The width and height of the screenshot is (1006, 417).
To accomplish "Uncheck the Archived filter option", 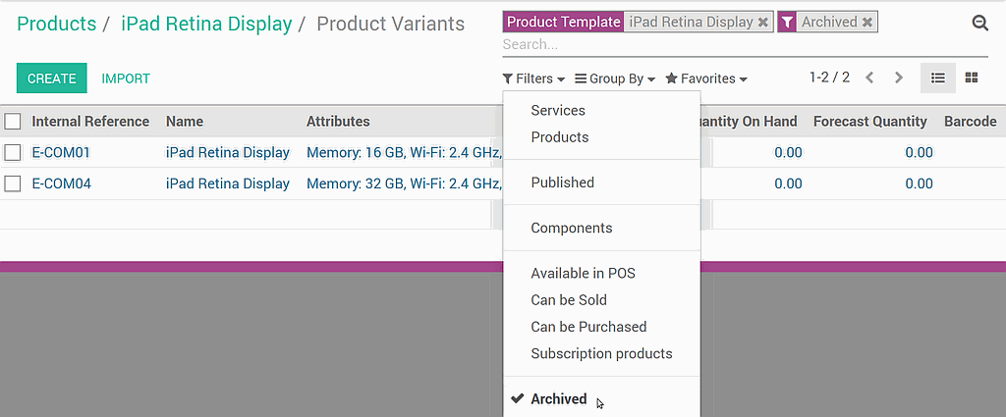I will tap(558, 399).
